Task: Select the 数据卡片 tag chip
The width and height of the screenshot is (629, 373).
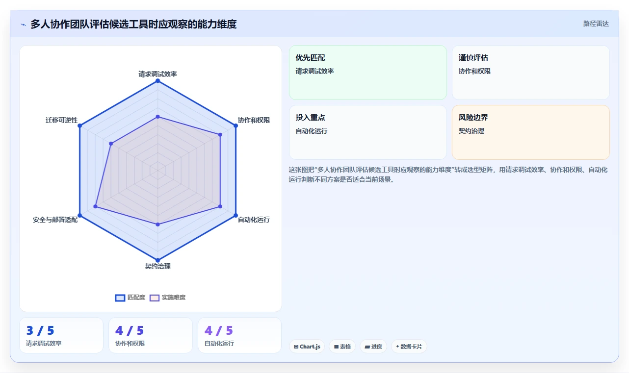Action: pos(409,347)
